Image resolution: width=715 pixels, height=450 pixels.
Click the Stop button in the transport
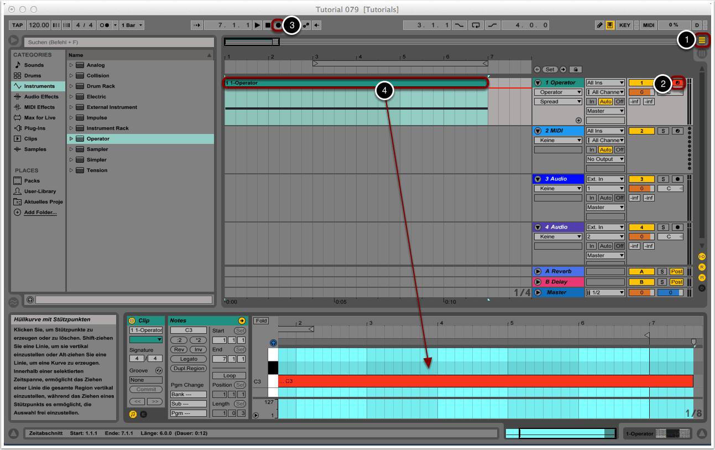coord(267,25)
